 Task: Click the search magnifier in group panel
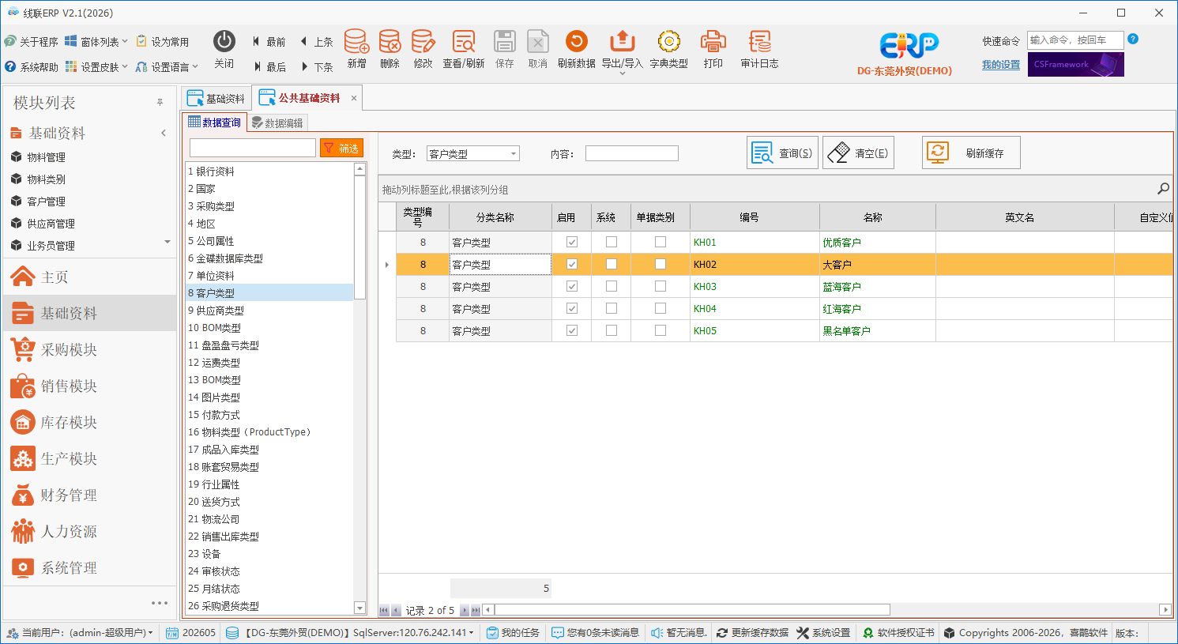(1163, 189)
